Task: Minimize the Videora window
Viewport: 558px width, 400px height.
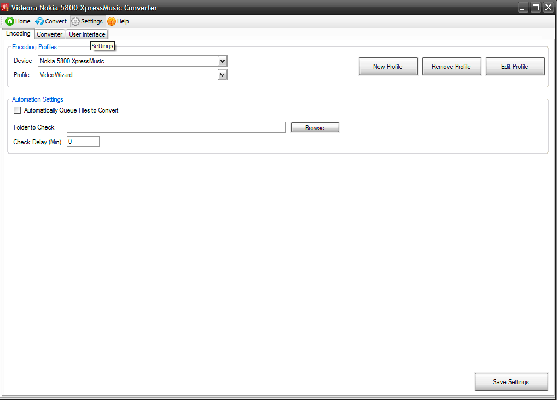Action: pyautogui.click(x=522, y=8)
